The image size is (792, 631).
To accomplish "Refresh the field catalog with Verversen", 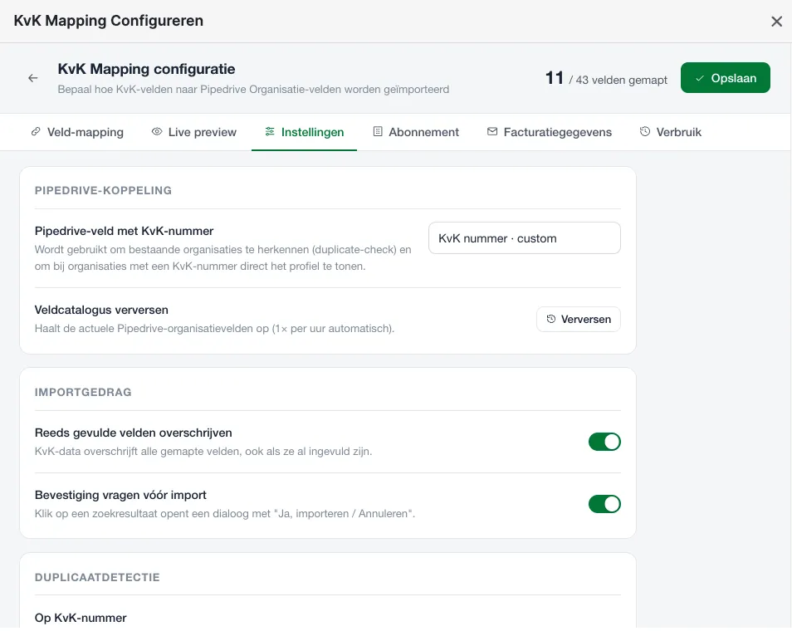I will point(579,320).
